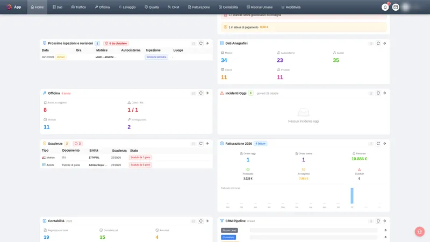Image resolution: width=430 pixels, height=242 pixels.
Task: Open the Redditività menu
Action: 291,7
